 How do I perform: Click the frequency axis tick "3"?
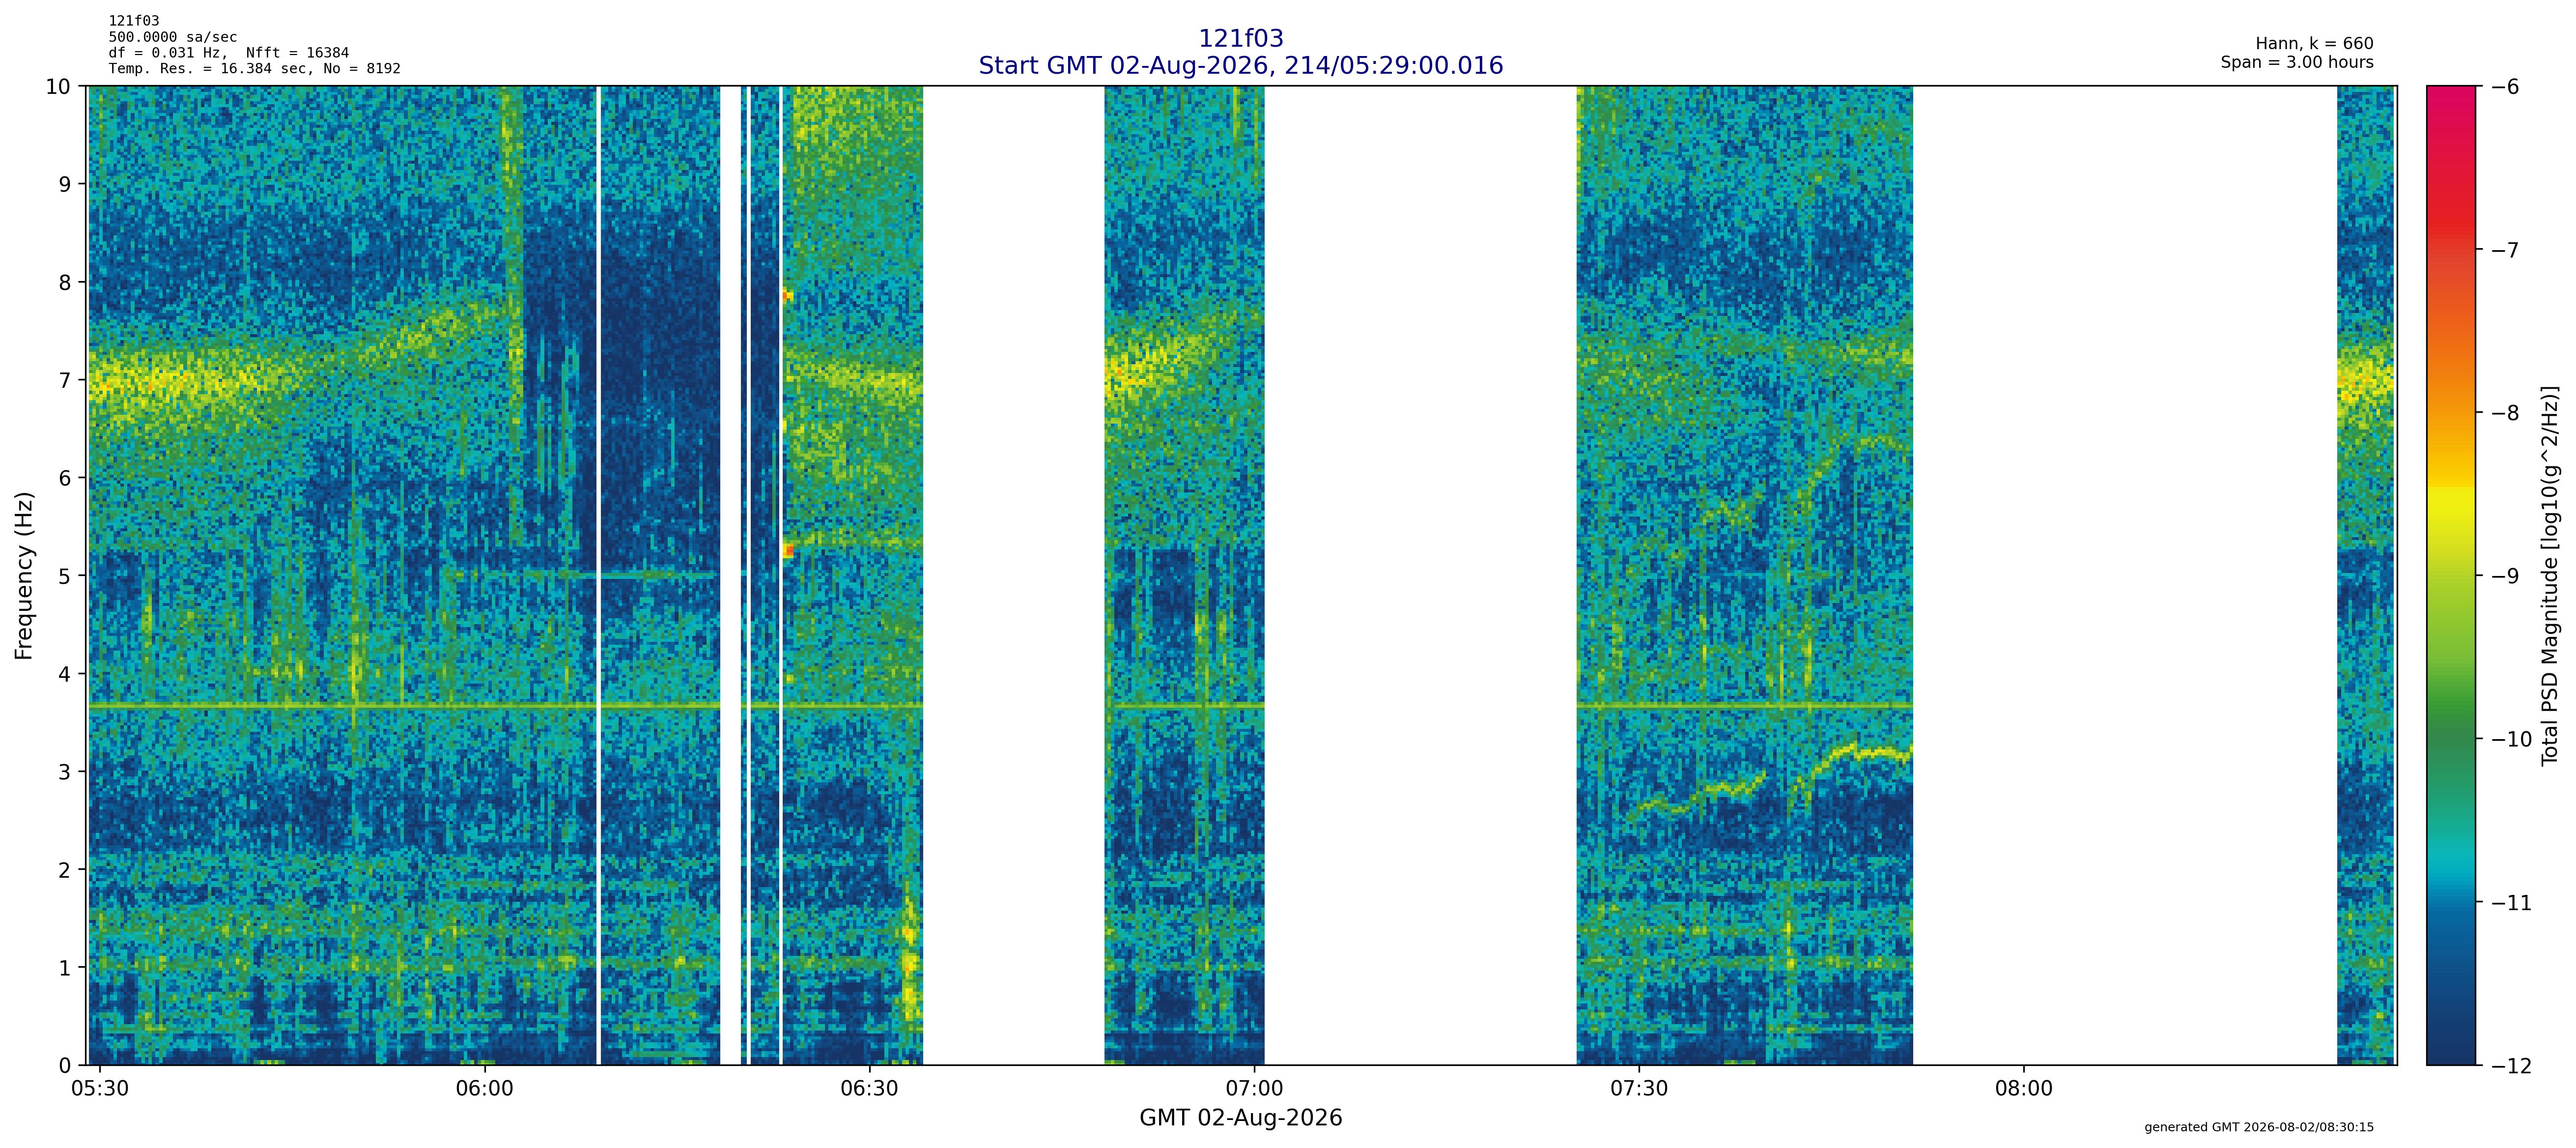(x=65, y=772)
